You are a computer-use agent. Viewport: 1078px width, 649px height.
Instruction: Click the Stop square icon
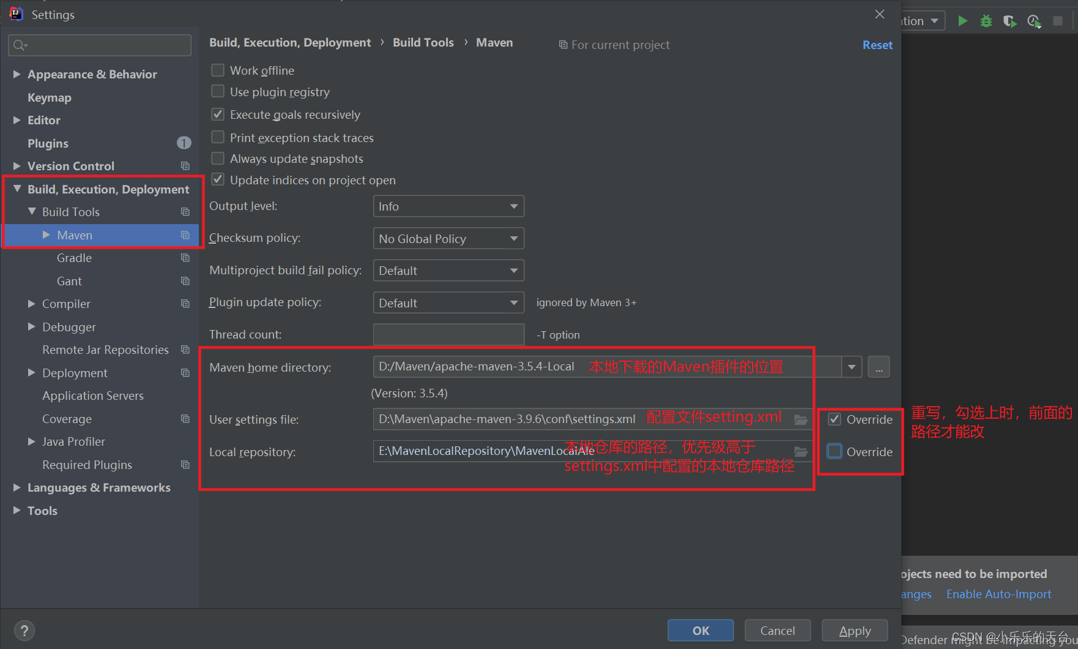coord(1057,21)
